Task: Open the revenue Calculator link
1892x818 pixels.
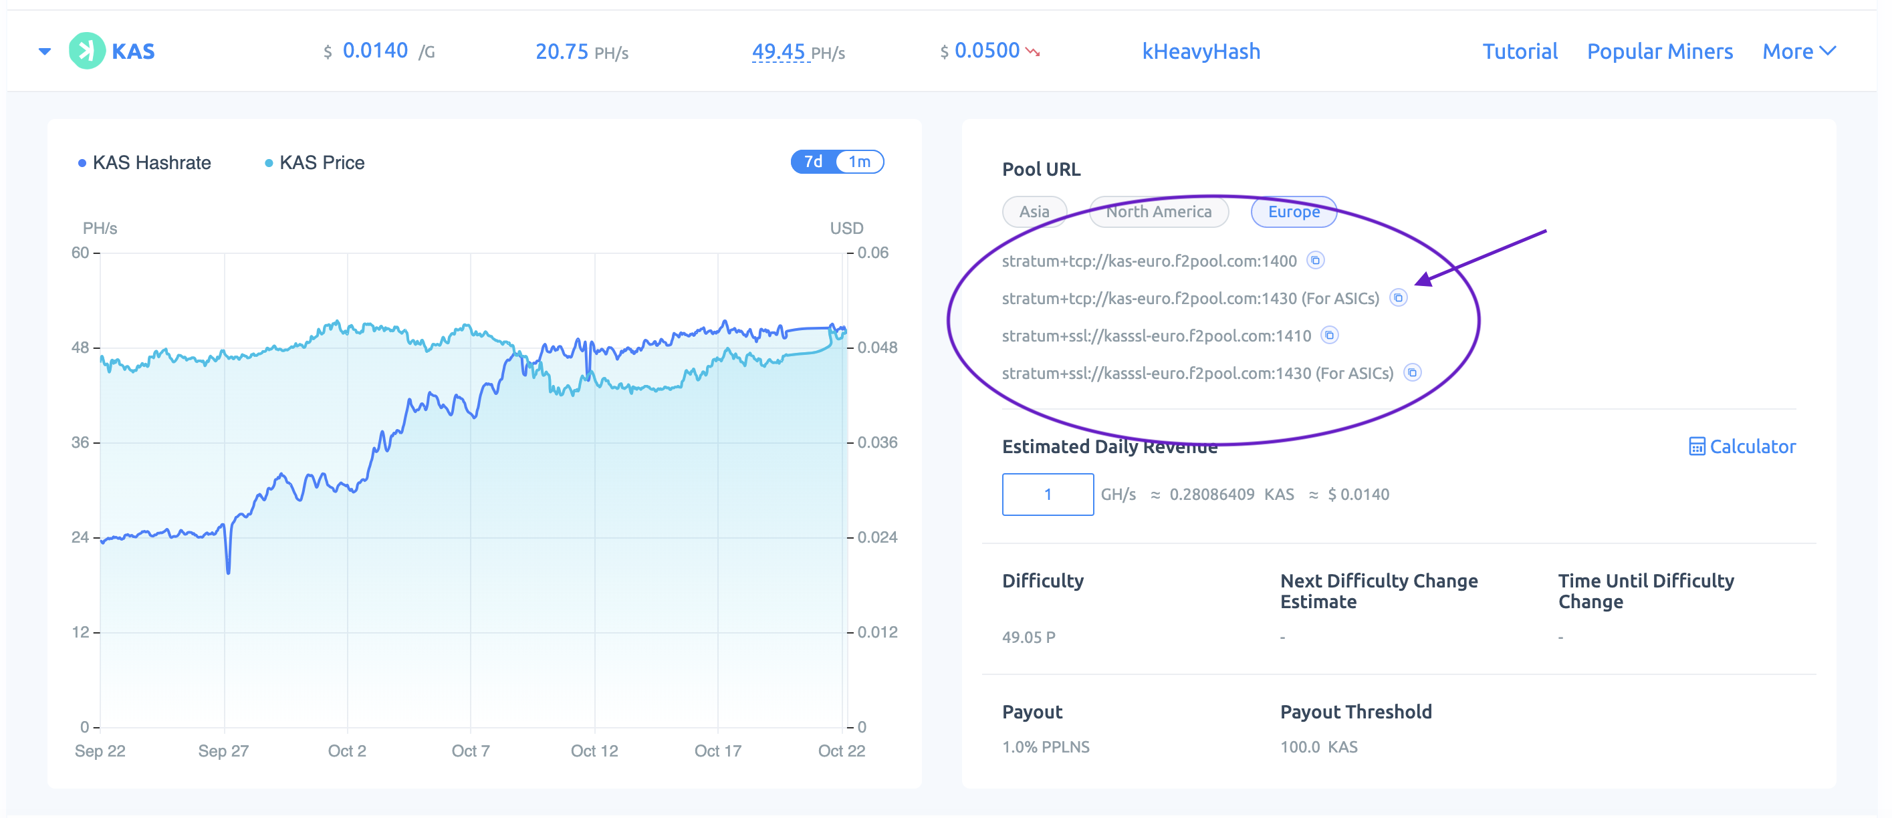Action: [1742, 446]
